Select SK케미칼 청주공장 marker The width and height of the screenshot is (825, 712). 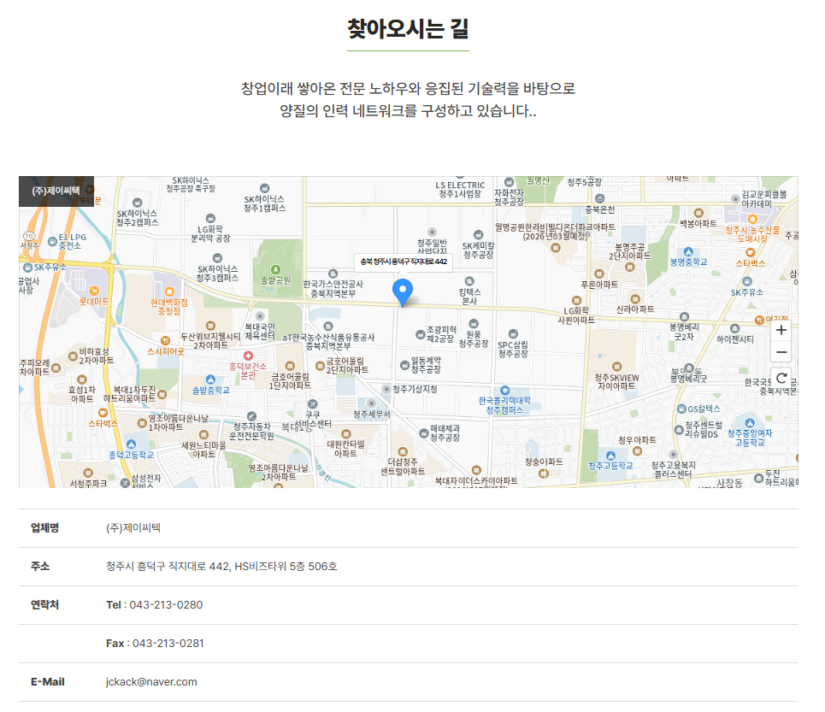(478, 234)
